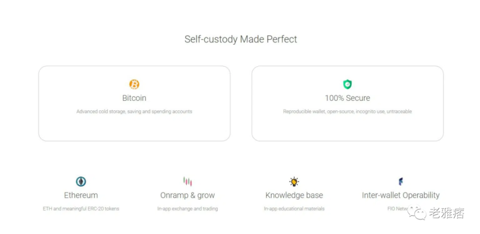Click the blue Inter-wallet Operability icon

400,181
